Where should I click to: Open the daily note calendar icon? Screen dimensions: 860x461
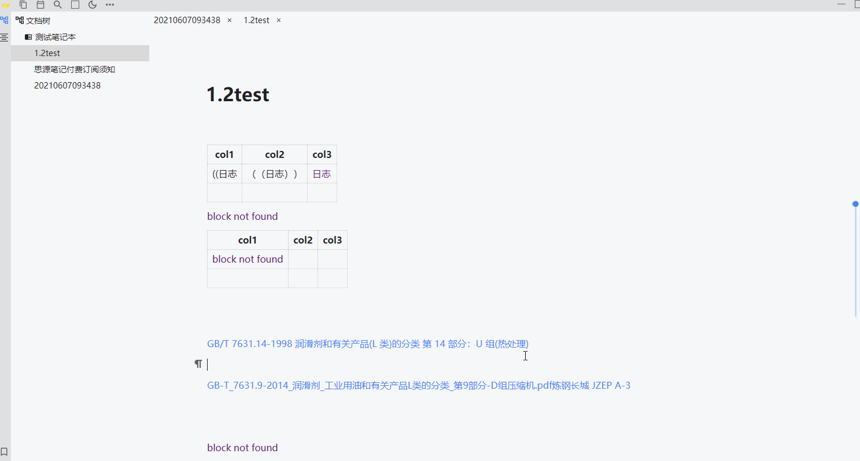click(x=40, y=5)
